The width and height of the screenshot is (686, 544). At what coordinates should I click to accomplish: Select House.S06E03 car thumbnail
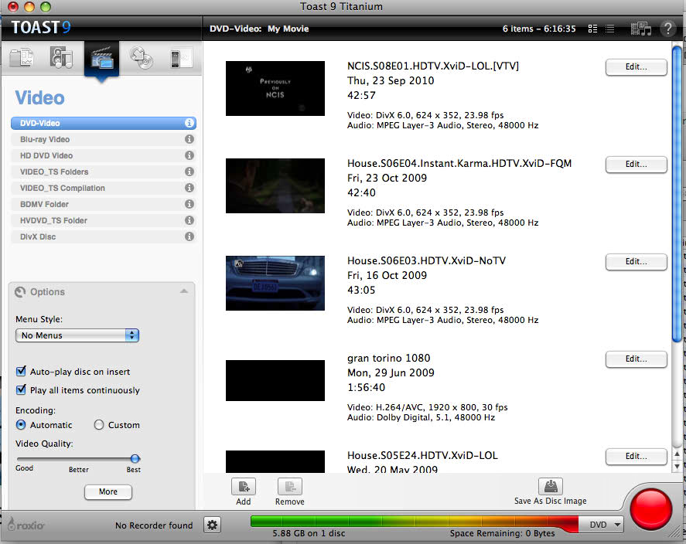click(275, 283)
